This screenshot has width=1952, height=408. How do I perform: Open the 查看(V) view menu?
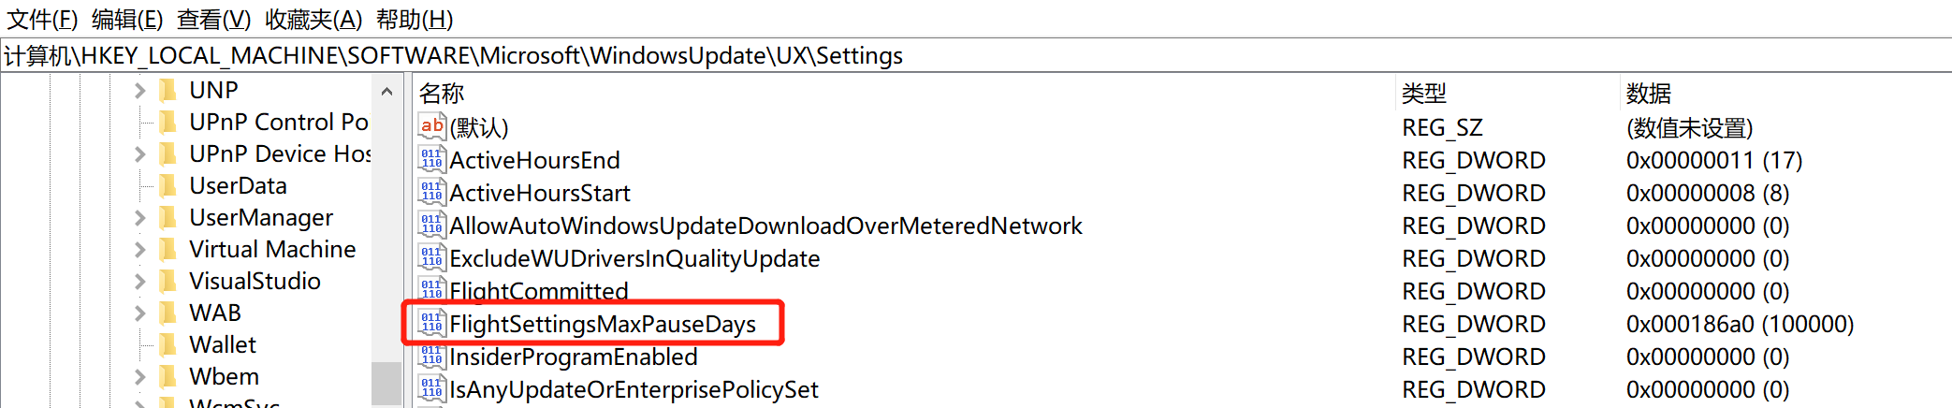[213, 19]
